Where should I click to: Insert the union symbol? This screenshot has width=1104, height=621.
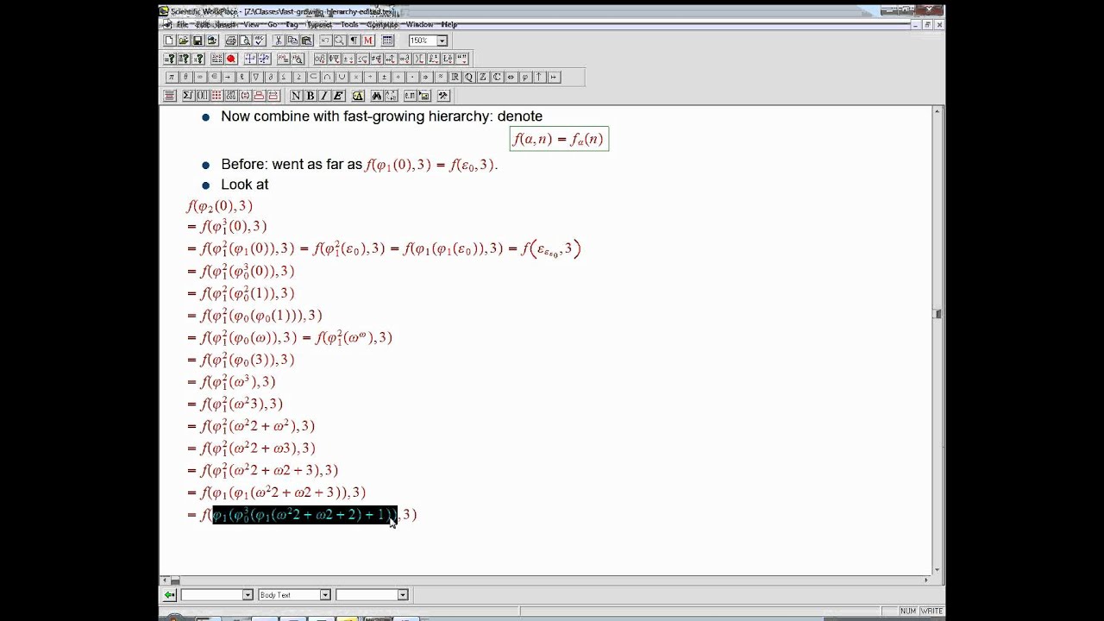tap(342, 77)
